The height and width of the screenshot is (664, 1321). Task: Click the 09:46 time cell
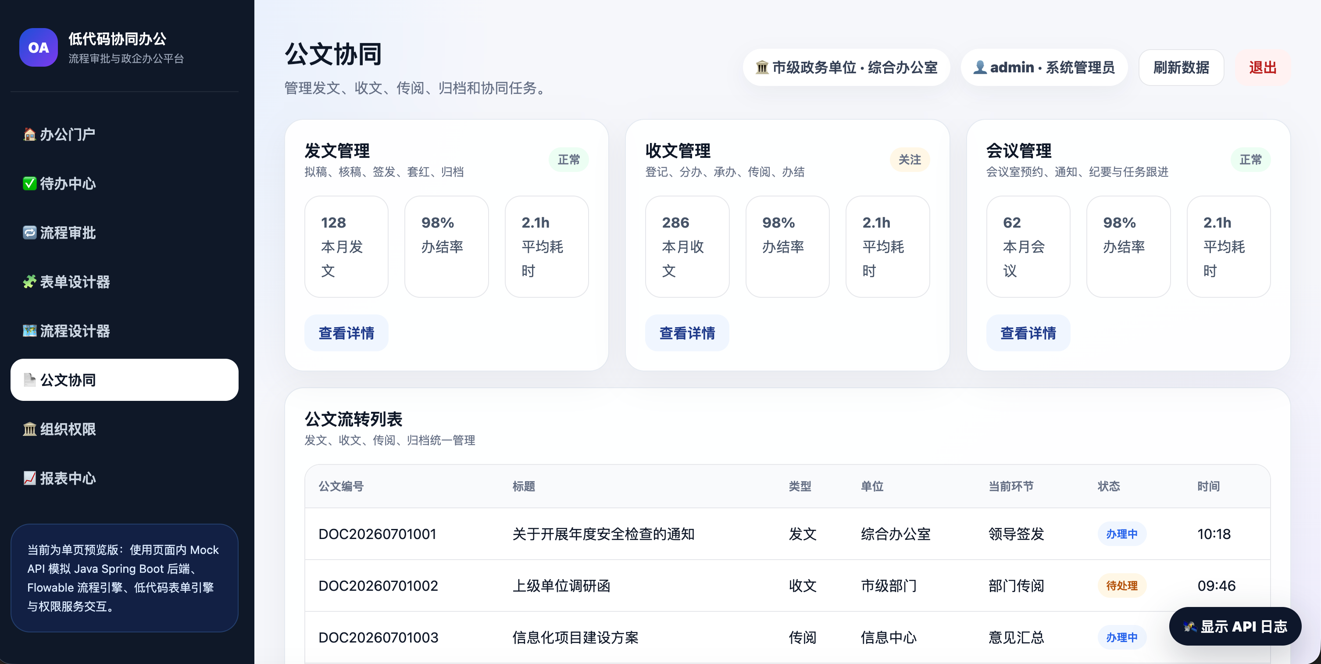coord(1216,585)
